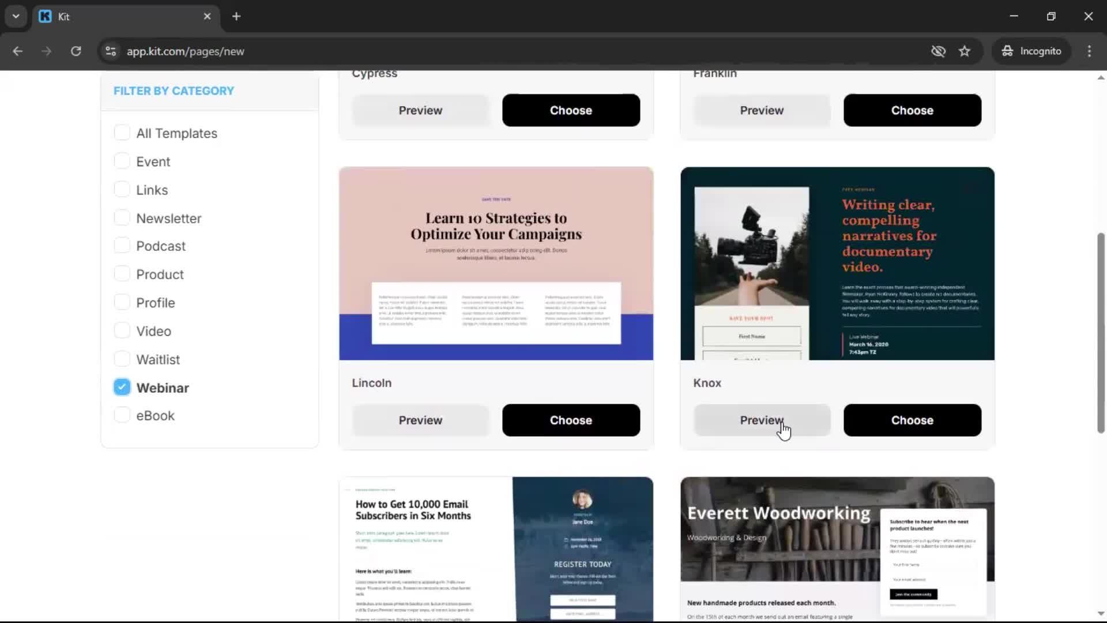Image resolution: width=1107 pixels, height=623 pixels.
Task: Uncheck the Webinar category filter
Action: [x=122, y=387]
